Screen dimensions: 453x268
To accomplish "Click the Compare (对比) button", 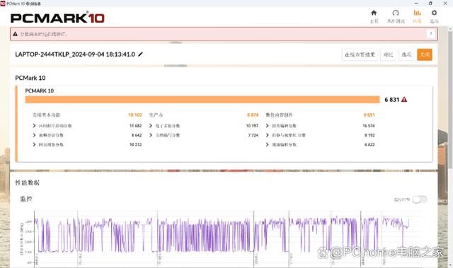I will click(388, 54).
